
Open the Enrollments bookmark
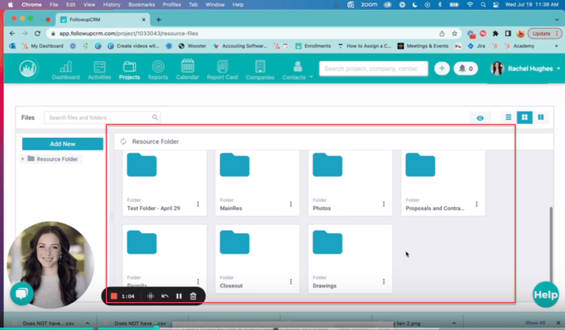pyautogui.click(x=313, y=46)
